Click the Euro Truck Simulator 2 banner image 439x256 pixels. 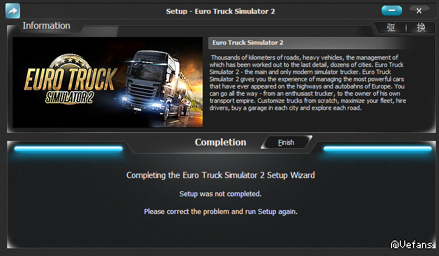click(108, 82)
